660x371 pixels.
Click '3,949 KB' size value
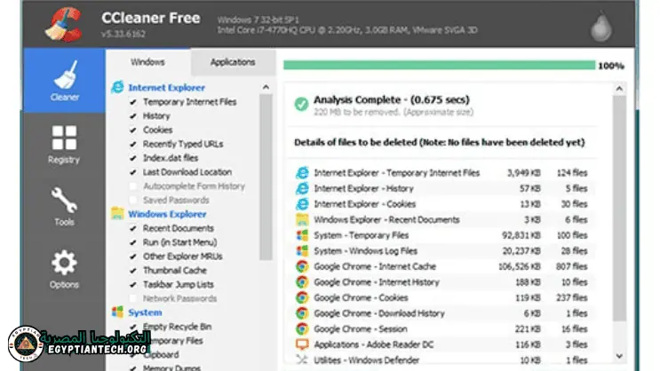[x=523, y=173]
